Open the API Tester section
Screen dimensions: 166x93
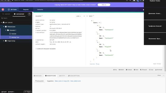click(12, 10)
